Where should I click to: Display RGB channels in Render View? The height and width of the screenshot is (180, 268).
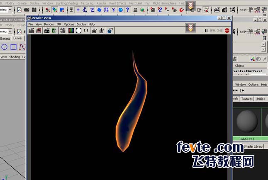[x=71, y=31]
